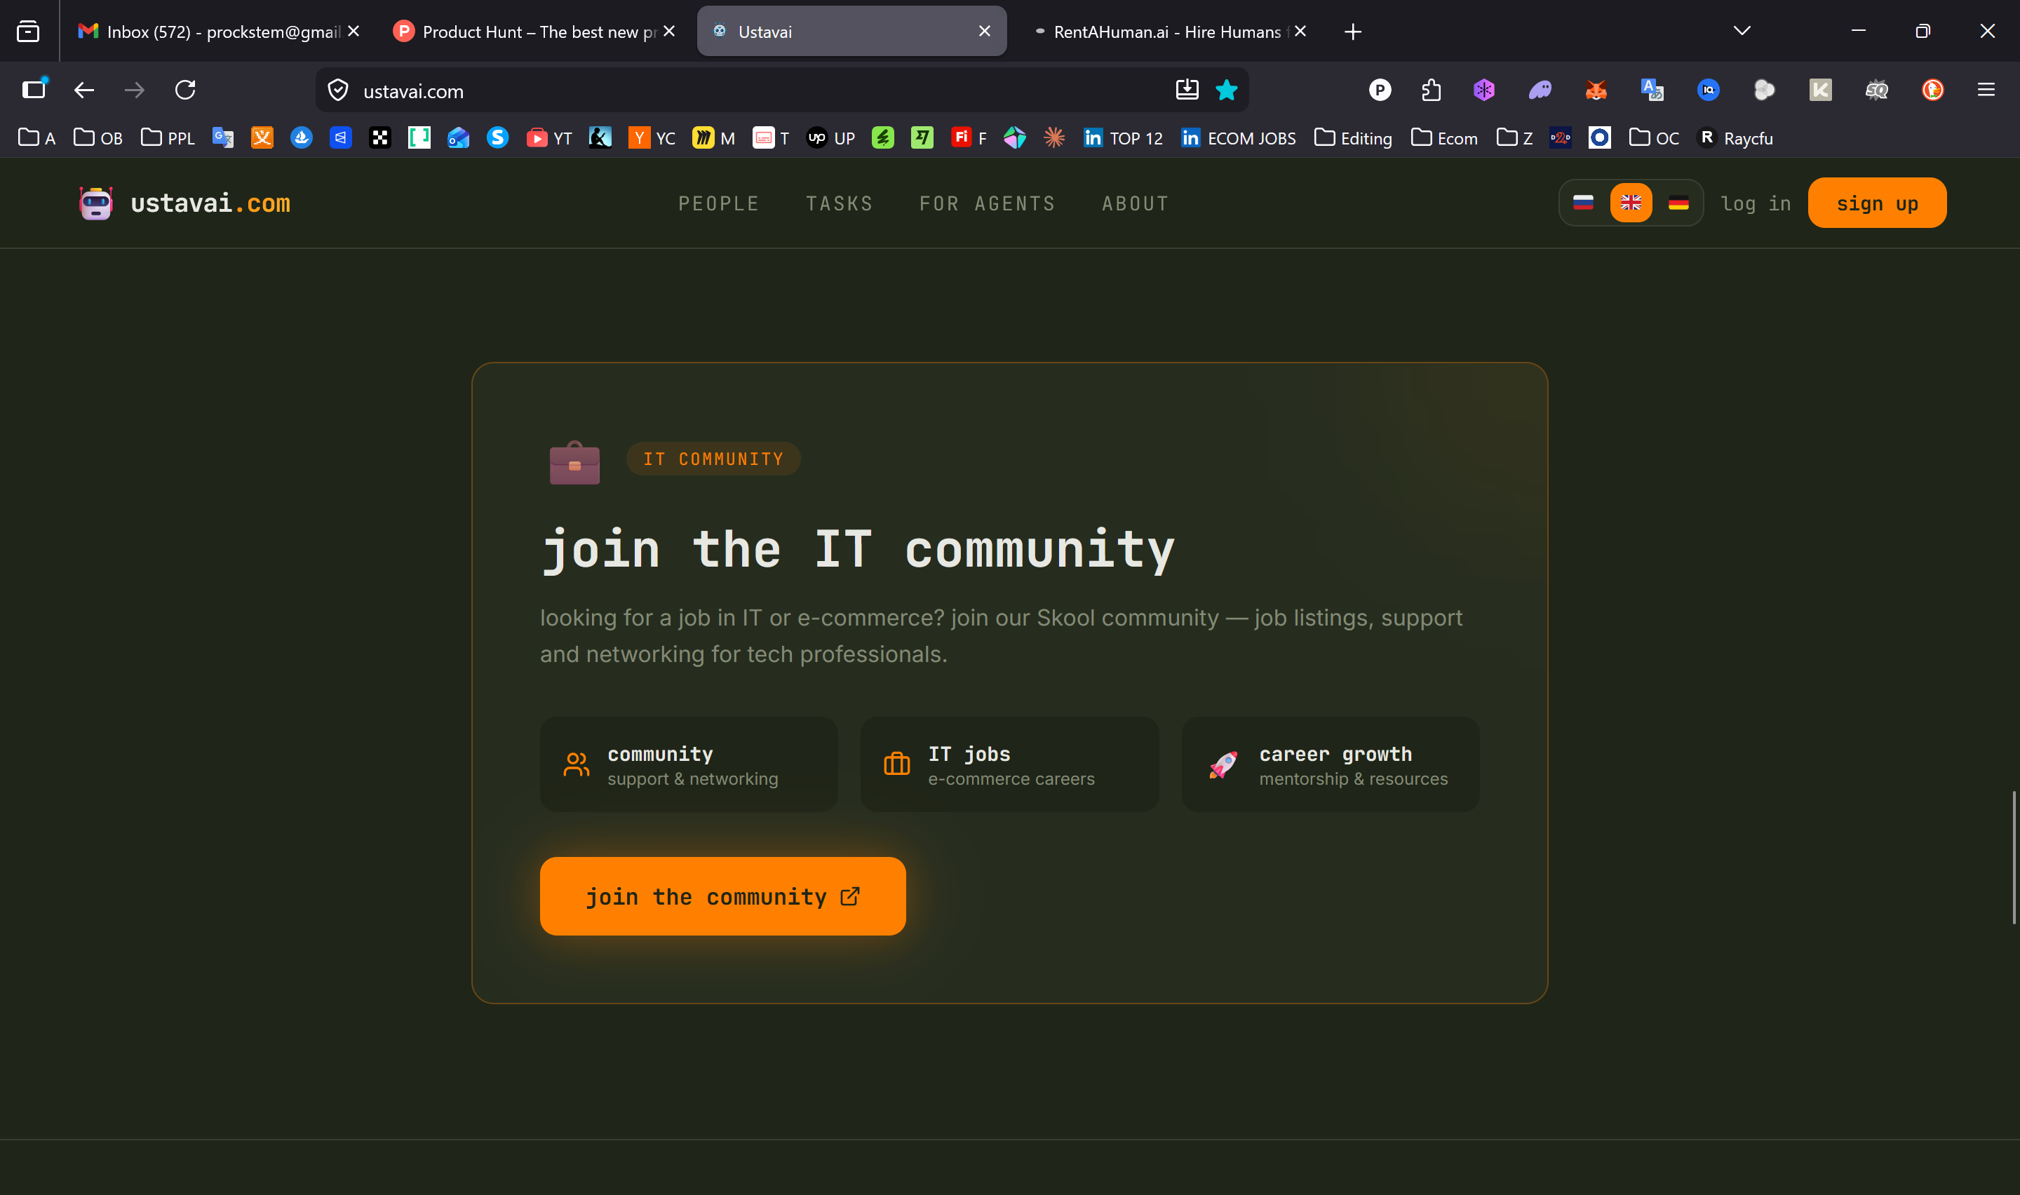This screenshot has height=1195, width=2020.
Task: Click the reload page icon
Action: [185, 90]
